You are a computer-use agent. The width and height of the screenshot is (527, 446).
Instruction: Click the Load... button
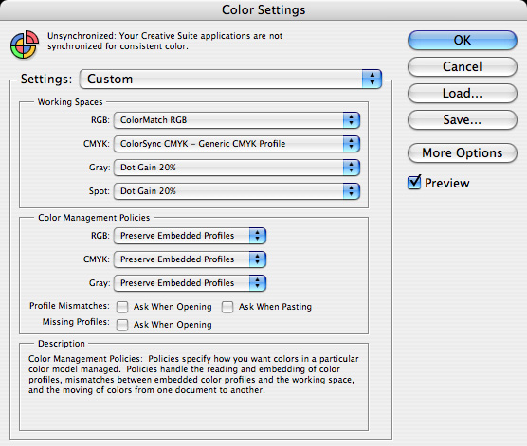click(463, 94)
